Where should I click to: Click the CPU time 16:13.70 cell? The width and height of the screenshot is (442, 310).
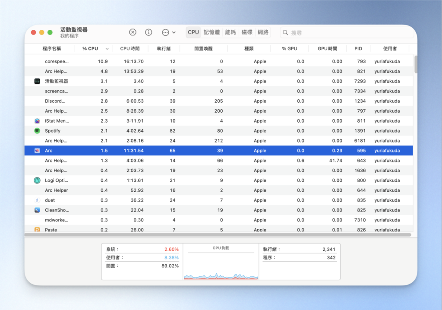(x=134, y=61)
